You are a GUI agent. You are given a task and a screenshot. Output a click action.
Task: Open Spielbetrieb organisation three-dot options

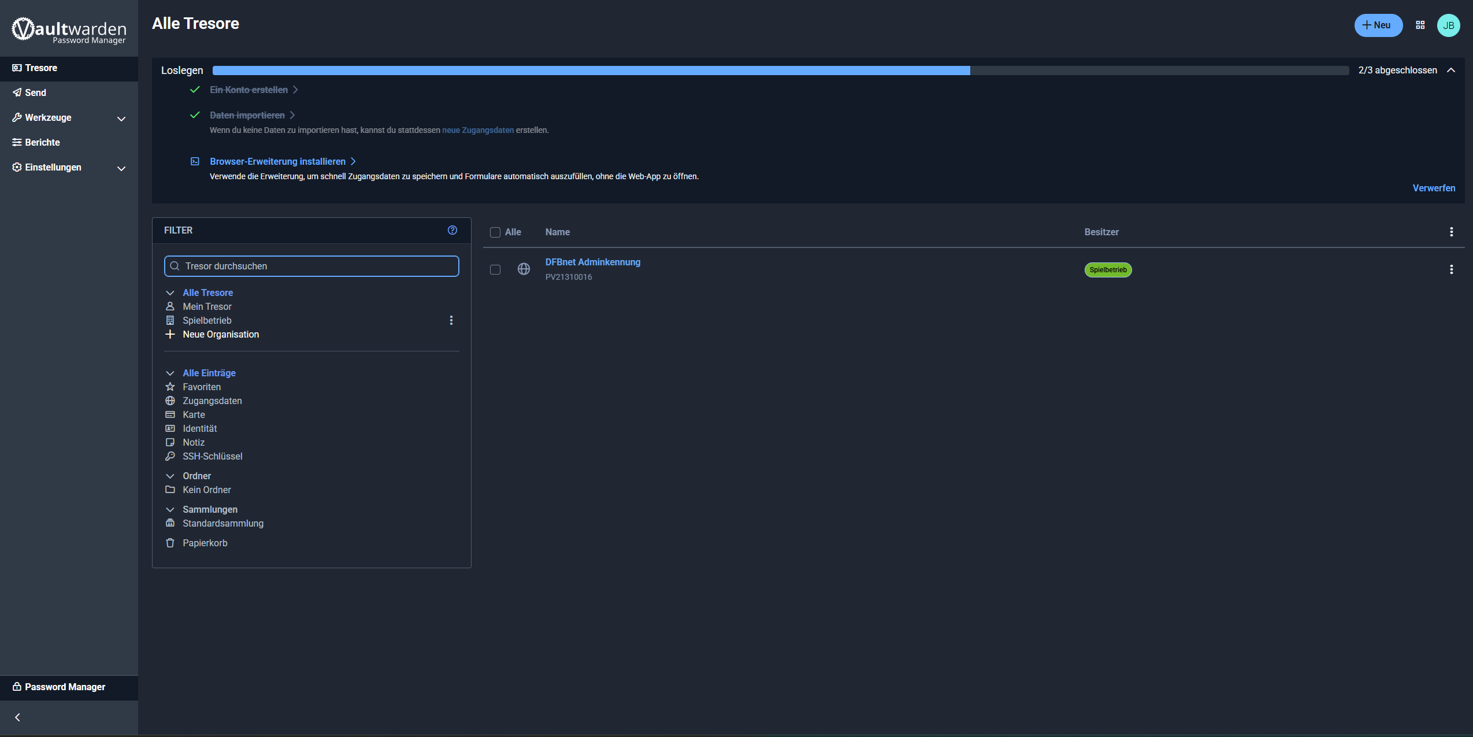click(451, 320)
